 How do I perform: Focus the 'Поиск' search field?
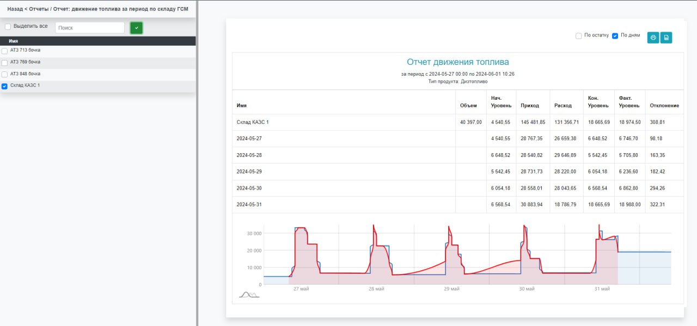coord(90,28)
